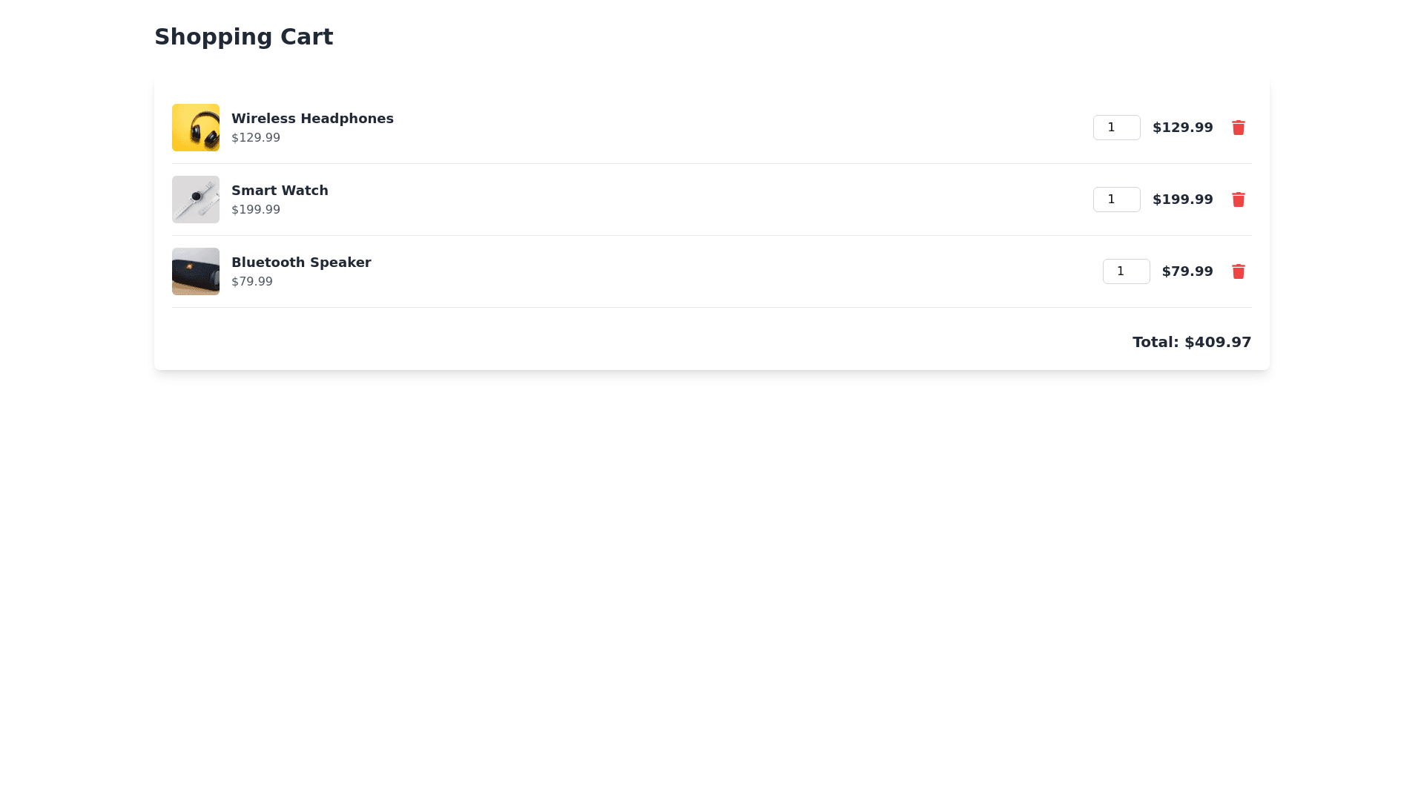Click the small unit price below Smart Watch

tap(256, 210)
